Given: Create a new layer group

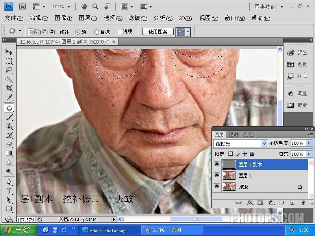Looking at the screenshot, I should tap(282, 203).
